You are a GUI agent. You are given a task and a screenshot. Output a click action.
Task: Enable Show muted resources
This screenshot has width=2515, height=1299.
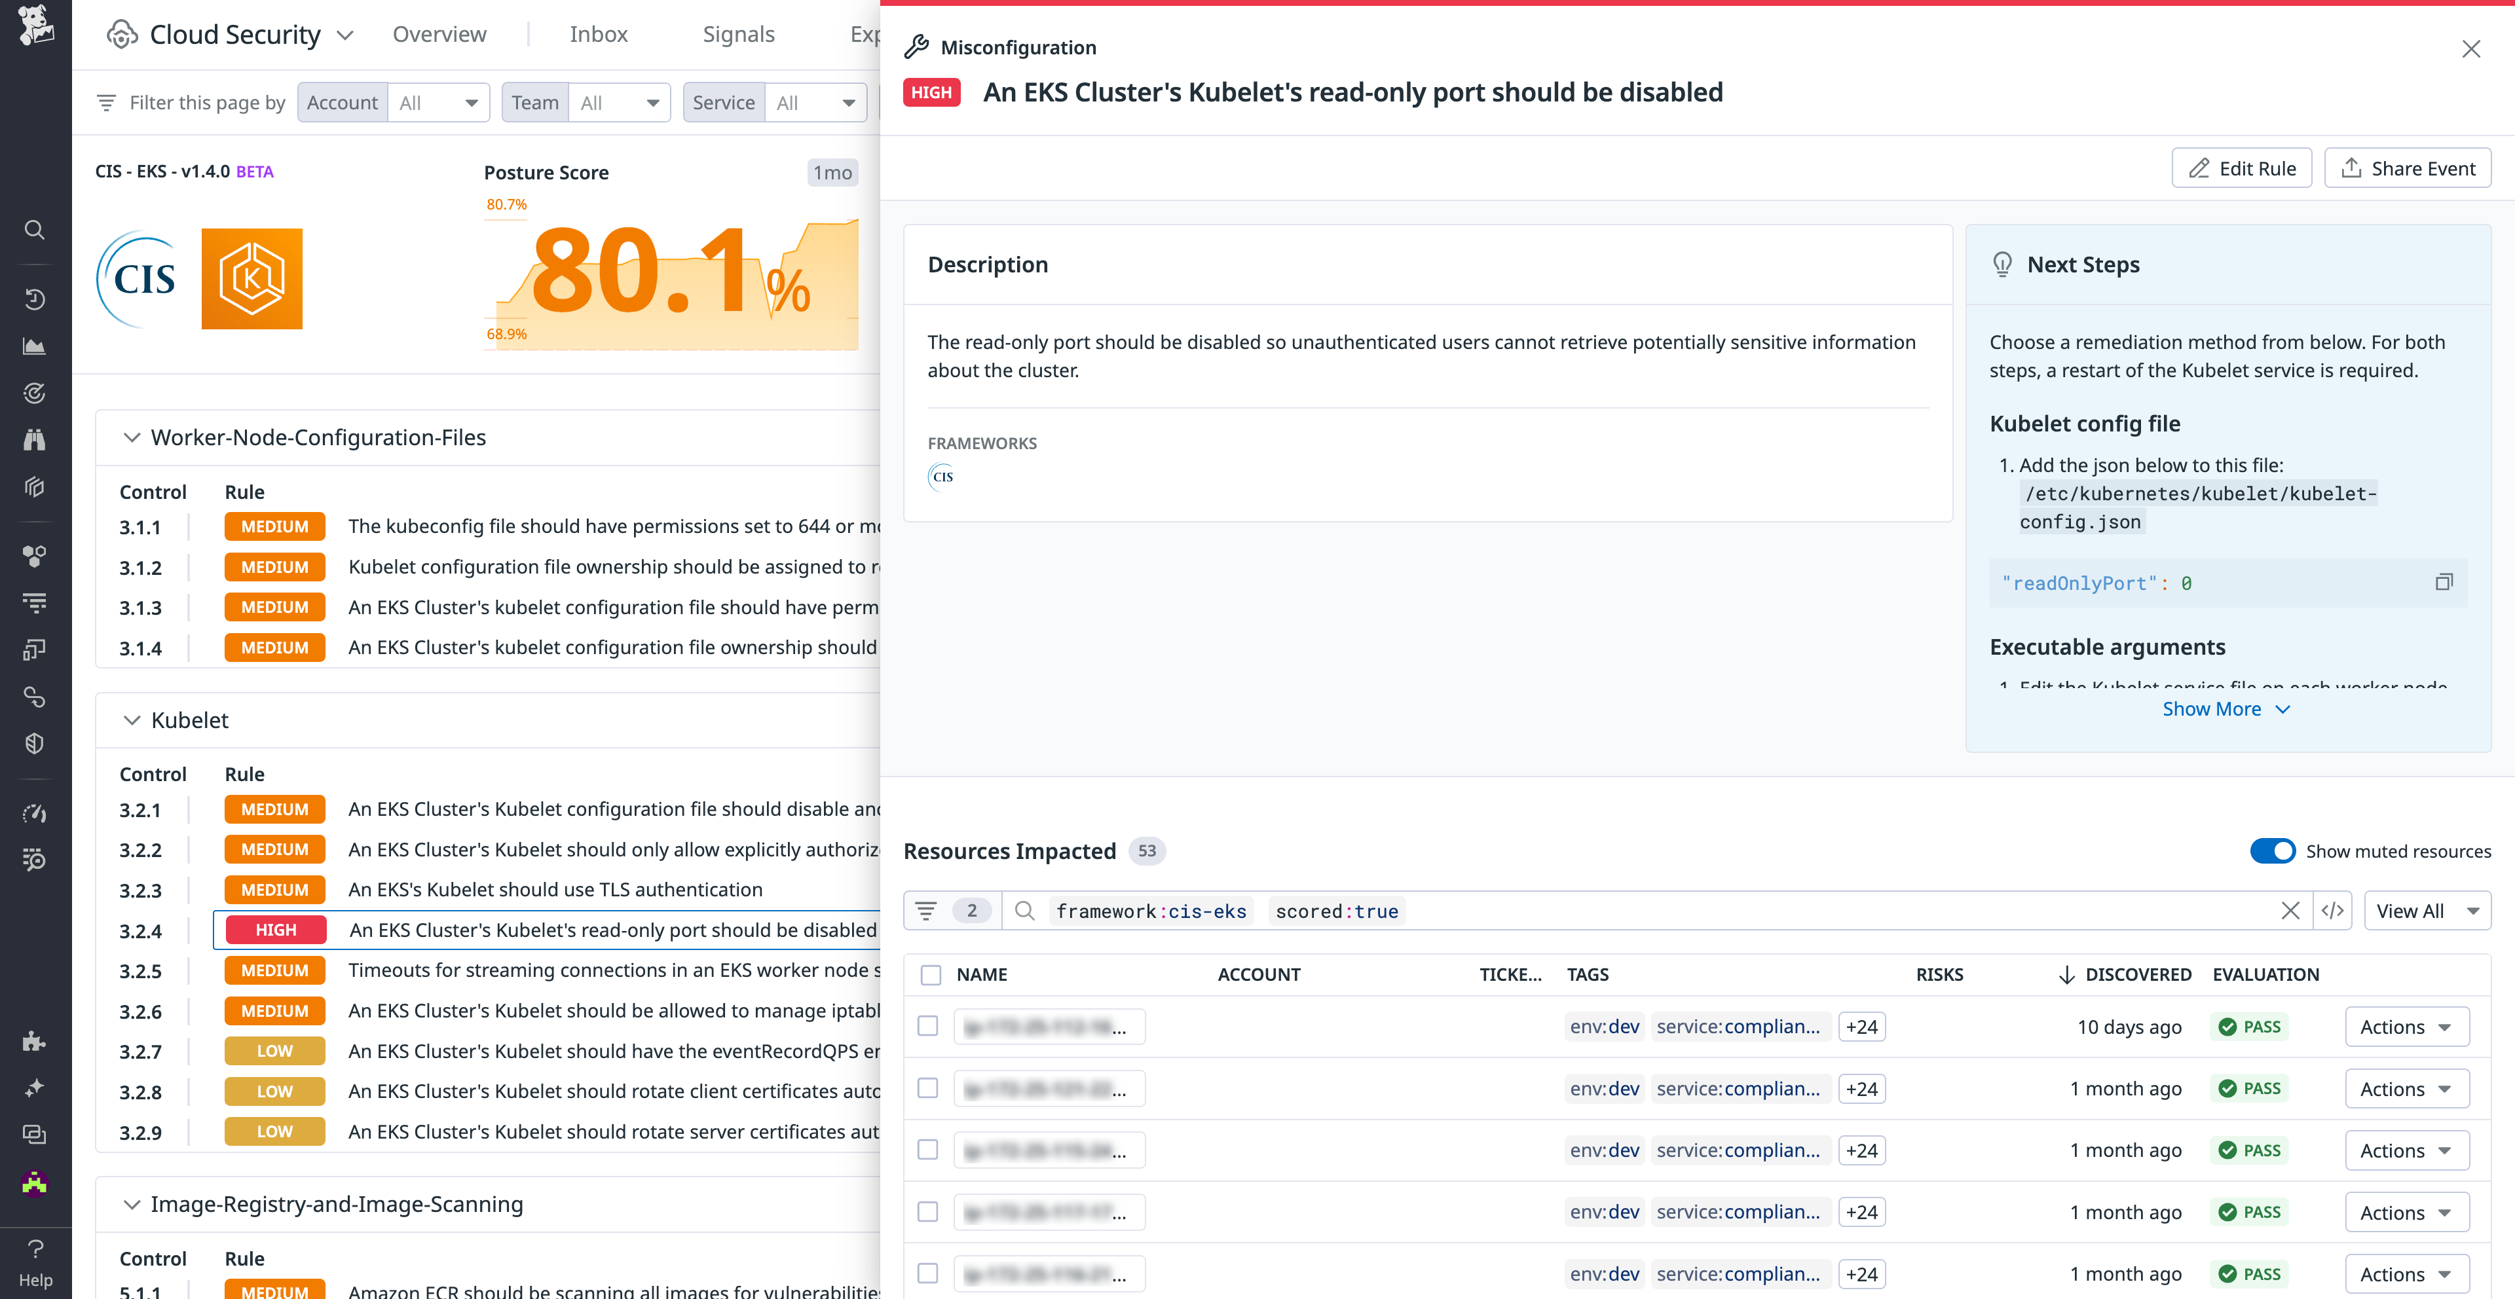tap(2273, 850)
